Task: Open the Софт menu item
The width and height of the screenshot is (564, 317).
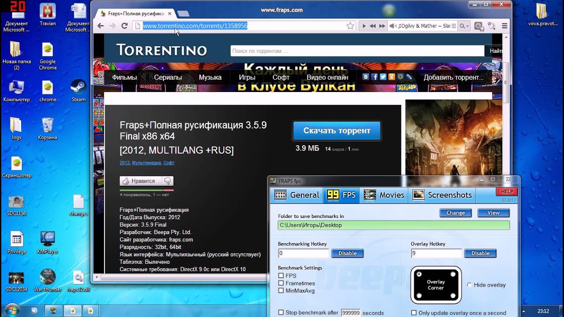Action: (x=281, y=77)
